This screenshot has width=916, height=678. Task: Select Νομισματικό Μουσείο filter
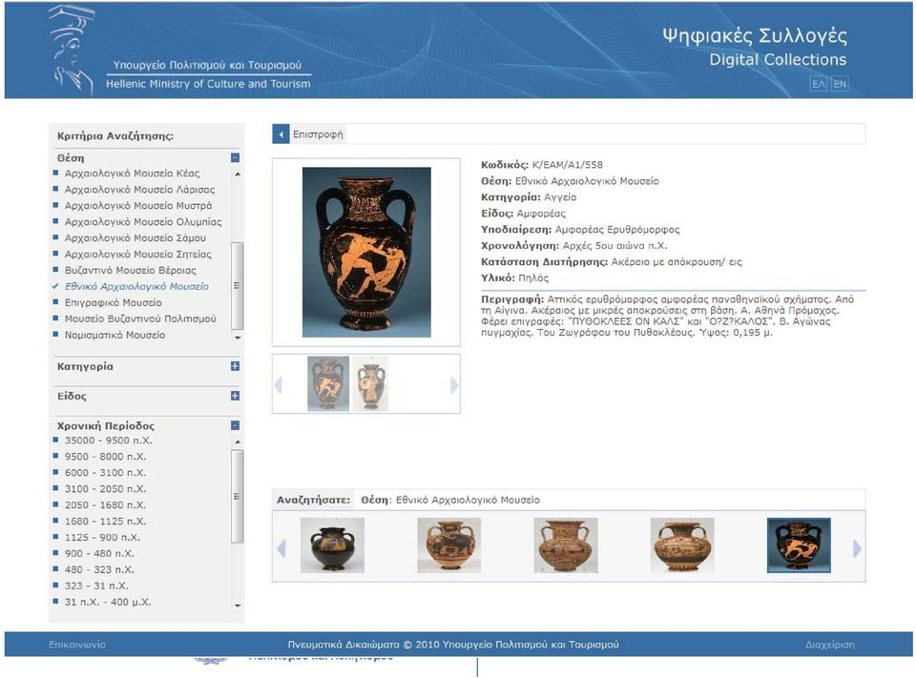point(114,336)
